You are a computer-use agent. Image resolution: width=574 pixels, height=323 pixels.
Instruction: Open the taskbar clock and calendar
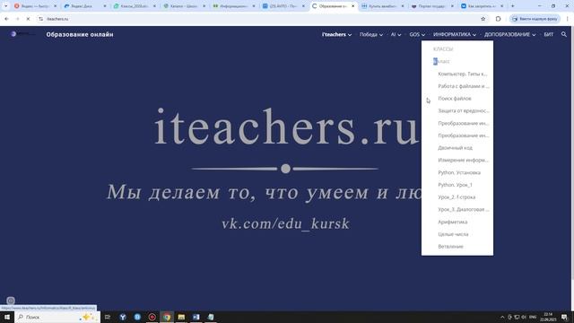(x=548, y=317)
